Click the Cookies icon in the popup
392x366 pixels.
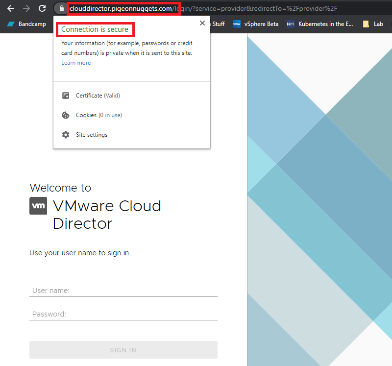tap(66, 115)
